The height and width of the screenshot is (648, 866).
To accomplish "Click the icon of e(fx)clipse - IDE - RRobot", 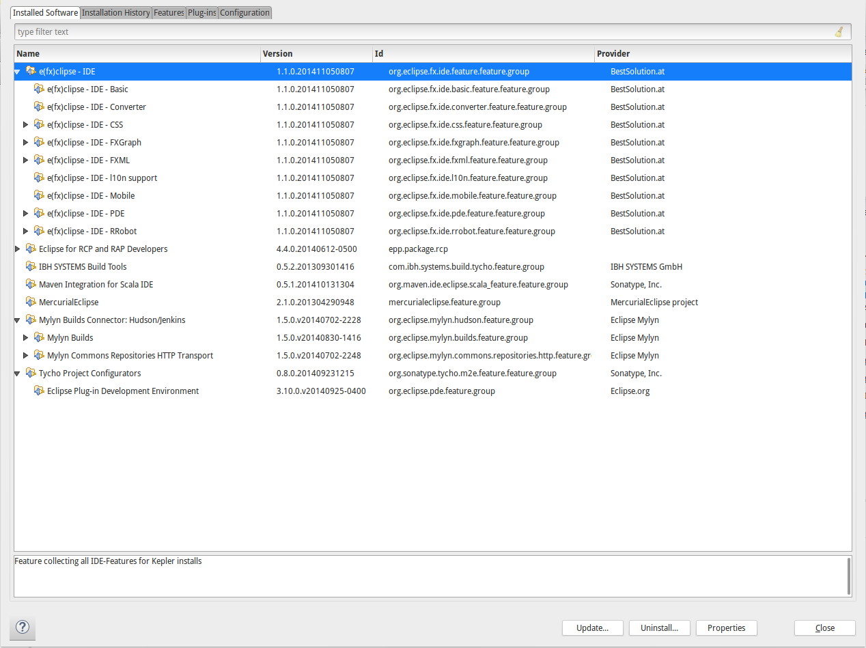I will point(39,231).
